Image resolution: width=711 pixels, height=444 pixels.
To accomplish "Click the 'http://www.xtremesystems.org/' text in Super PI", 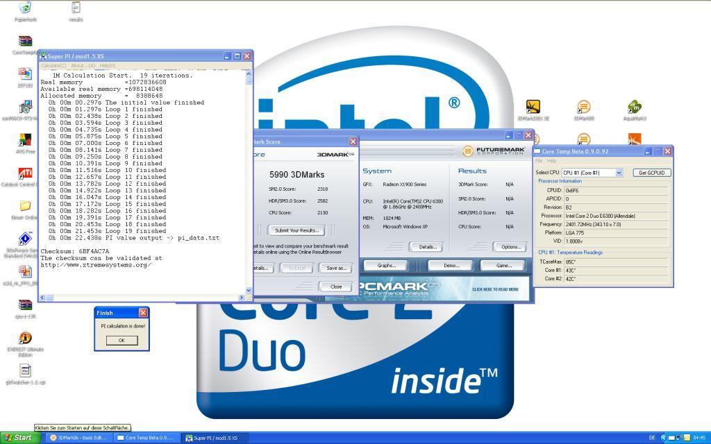I will pos(96,265).
